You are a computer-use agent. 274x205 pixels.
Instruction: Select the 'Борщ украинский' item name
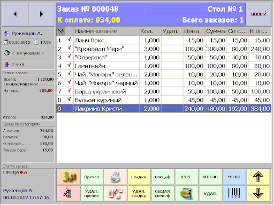pyautogui.click(x=100, y=92)
